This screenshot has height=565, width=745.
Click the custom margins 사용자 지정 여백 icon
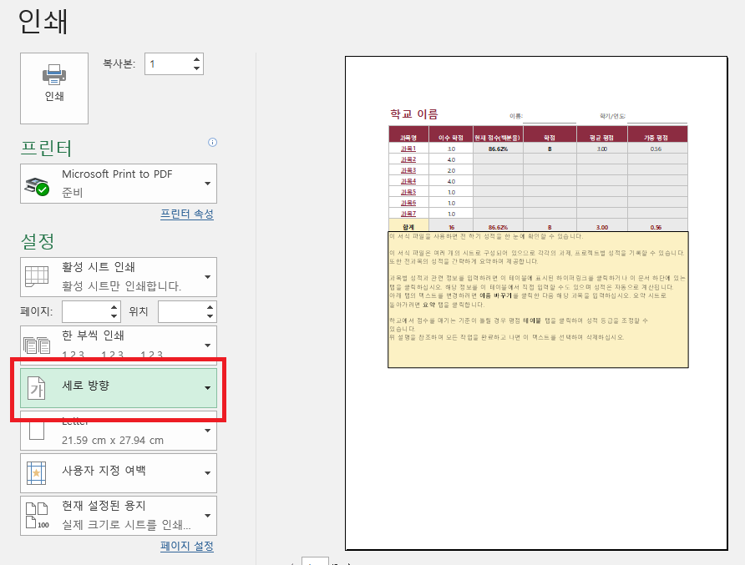37,472
